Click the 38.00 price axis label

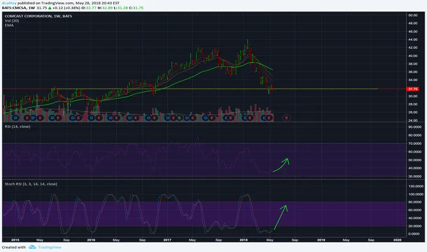pyautogui.click(x=412, y=64)
